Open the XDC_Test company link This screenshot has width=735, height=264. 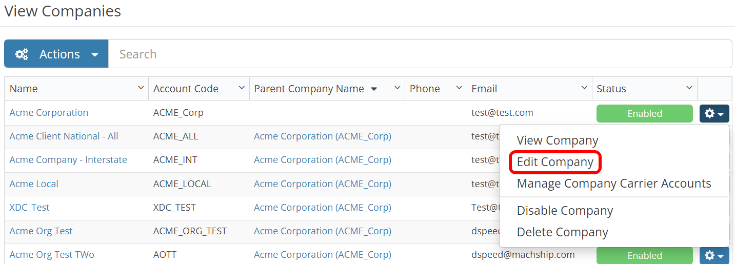(x=29, y=208)
